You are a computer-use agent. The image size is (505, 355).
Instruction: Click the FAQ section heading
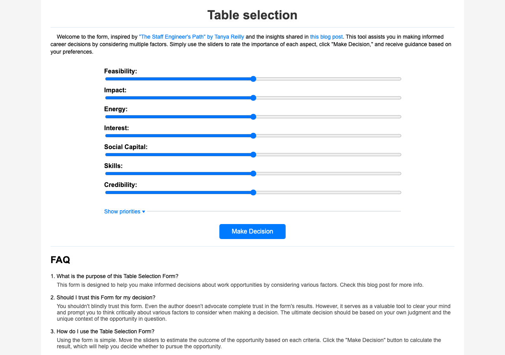60,260
